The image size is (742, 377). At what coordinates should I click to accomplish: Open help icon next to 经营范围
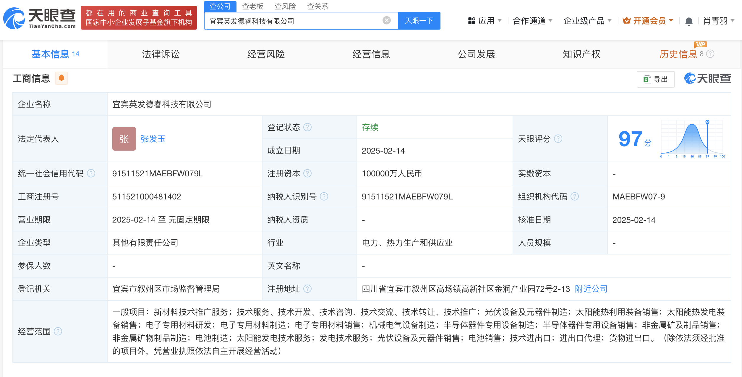58,331
